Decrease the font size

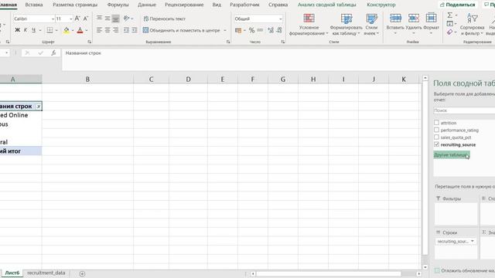[86, 19]
